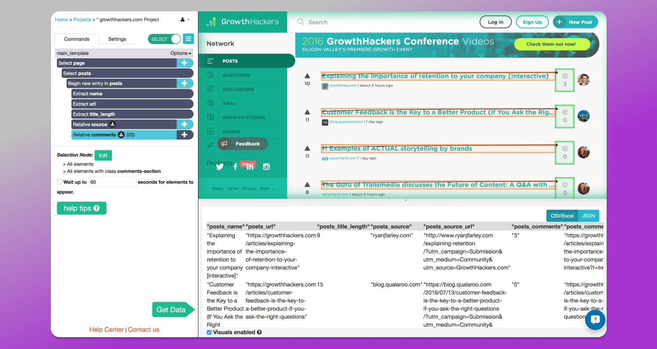Click the Edit Selection Node button
This screenshot has height=349, width=657.
click(103, 155)
